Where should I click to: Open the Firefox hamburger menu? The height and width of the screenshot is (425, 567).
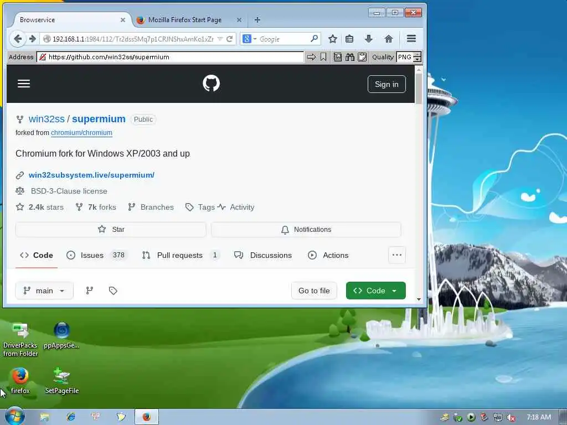(411, 39)
